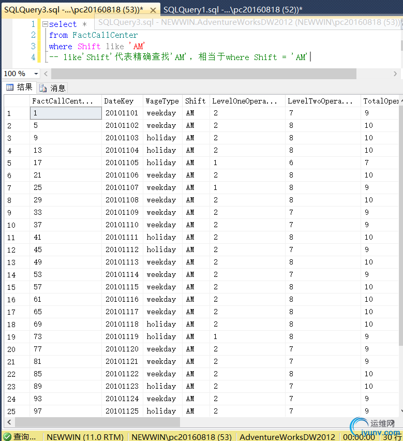Click the results vertical scrollbar
The height and width of the screenshot is (441, 403).
(401, 225)
